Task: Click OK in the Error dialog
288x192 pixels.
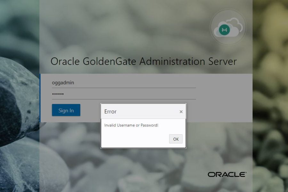Action: 176,139
